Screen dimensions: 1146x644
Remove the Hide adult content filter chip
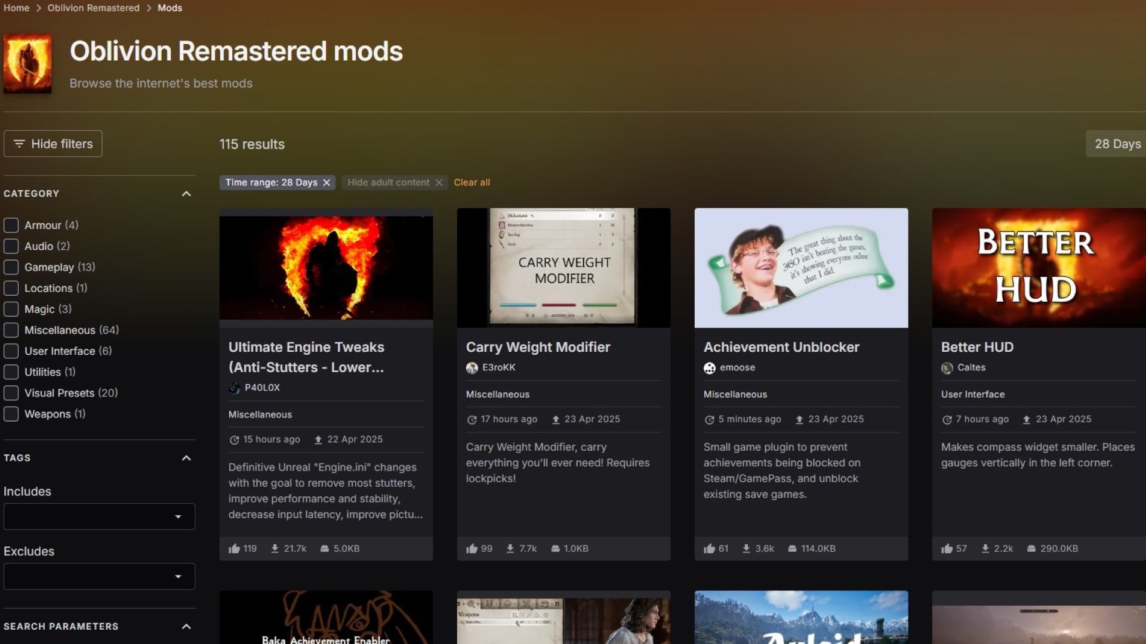pos(439,182)
